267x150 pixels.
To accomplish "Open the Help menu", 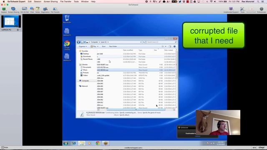I will (93, 2).
